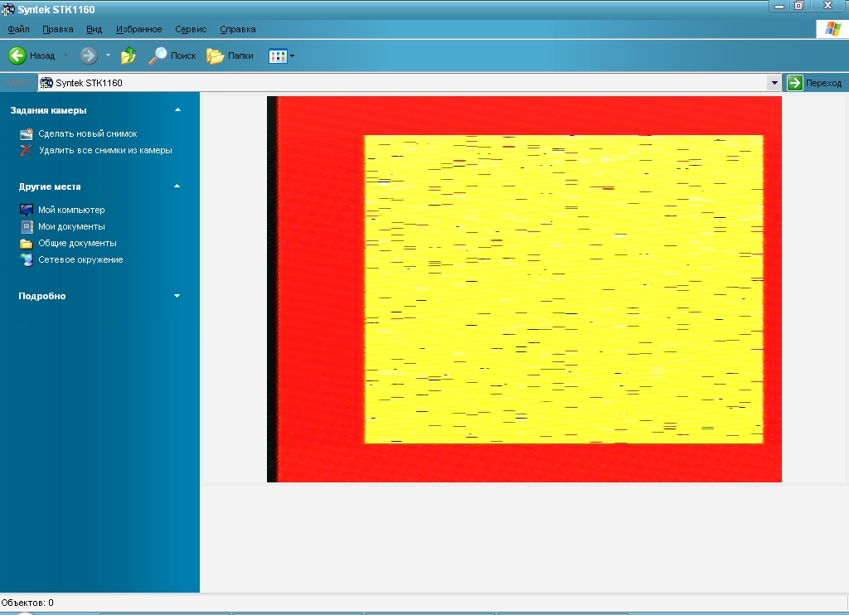Open the Сервис menu
This screenshot has width=849, height=615.
tap(191, 29)
